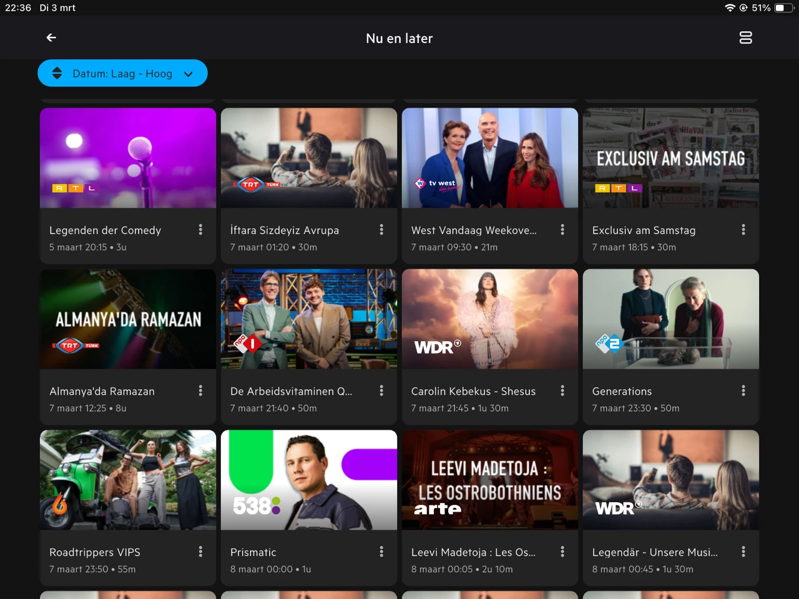Select the title West Vandaag Weekove...
This screenshot has height=599, width=799.
(x=474, y=230)
